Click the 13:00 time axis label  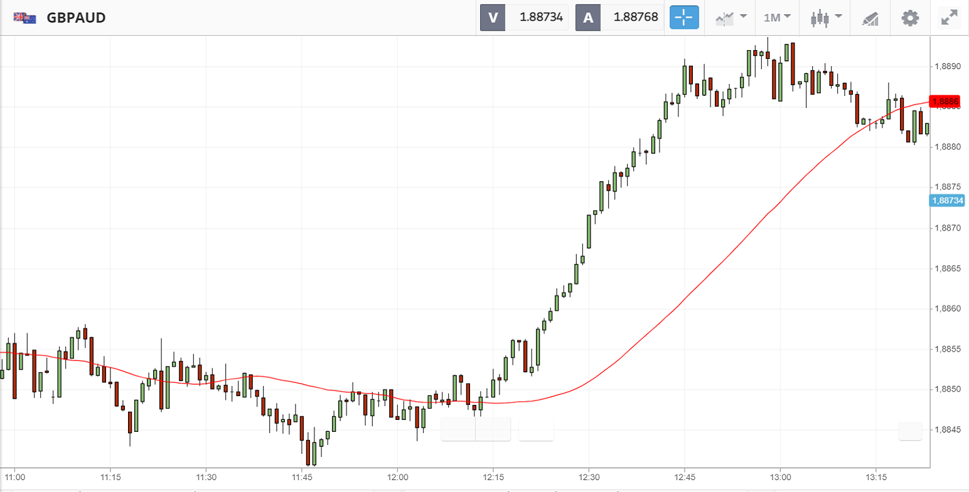tap(780, 478)
